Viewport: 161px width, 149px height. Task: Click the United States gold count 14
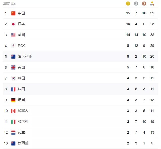tap(128, 35)
